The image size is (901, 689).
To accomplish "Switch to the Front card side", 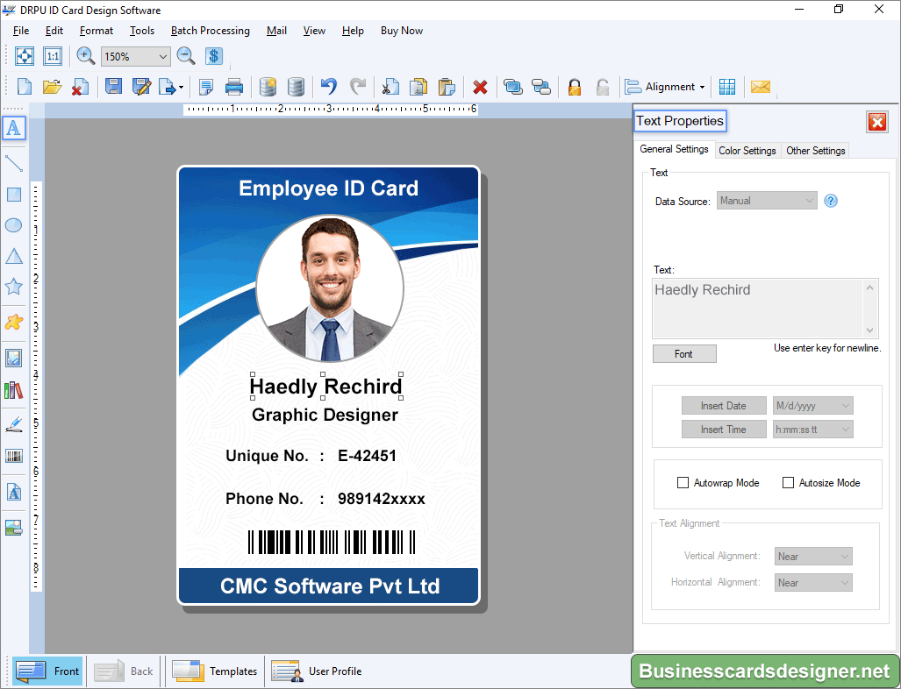I will (47, 671).
